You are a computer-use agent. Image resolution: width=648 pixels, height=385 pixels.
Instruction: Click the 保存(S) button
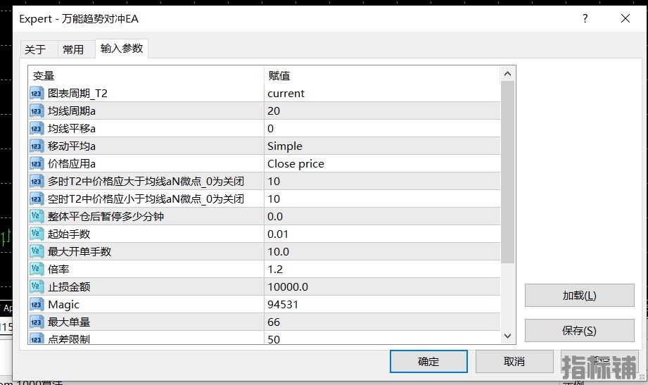click(x=579, y=331)
